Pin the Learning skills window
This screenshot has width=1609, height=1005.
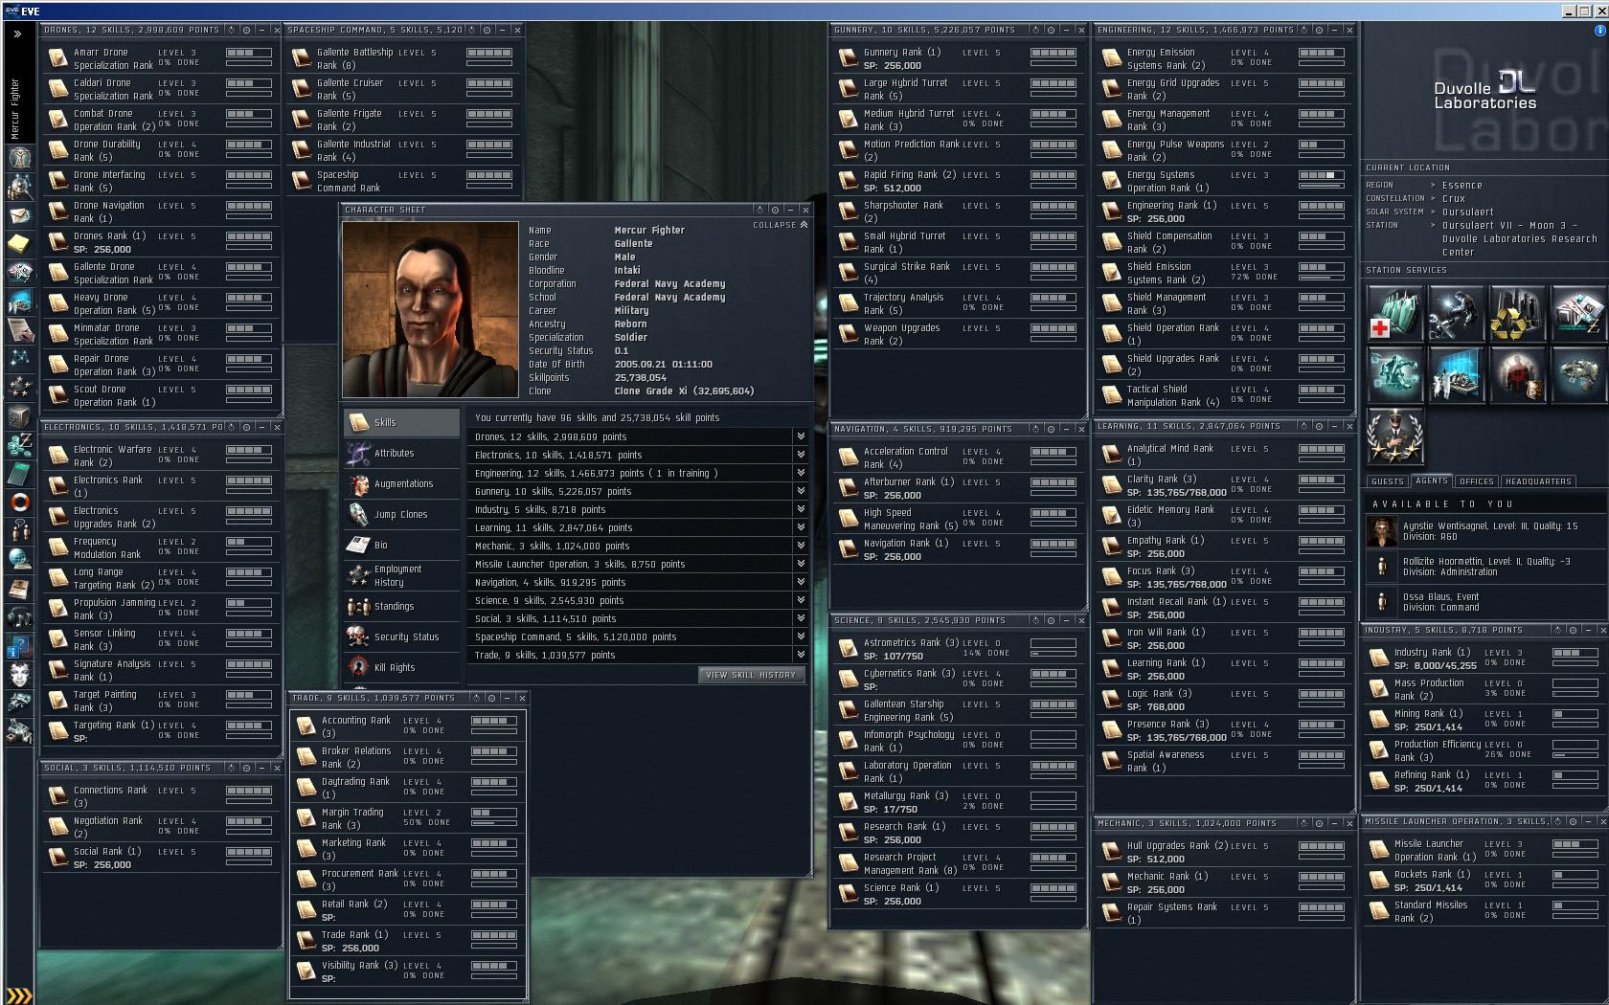[1319, 426]
